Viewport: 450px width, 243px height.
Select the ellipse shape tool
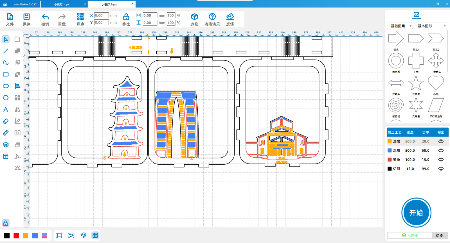click(x=6, y=86)
